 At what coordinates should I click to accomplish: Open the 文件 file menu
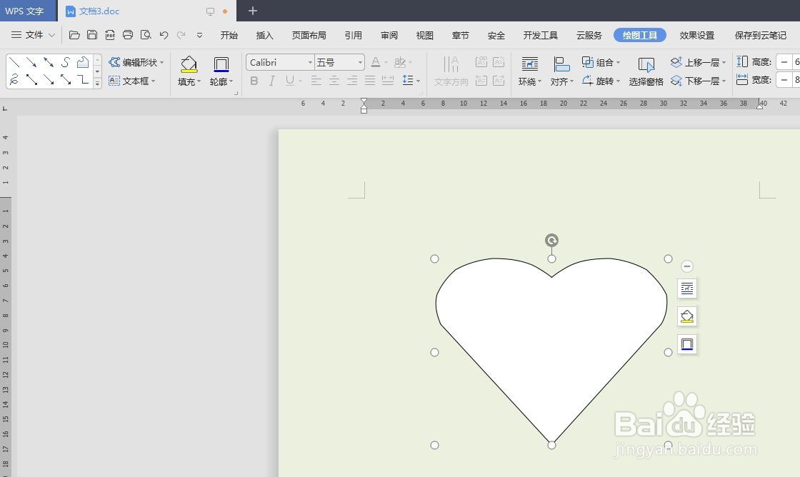tap(33, 35)
